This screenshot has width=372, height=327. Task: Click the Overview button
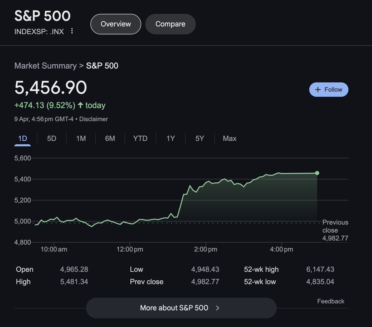point(116,24)
